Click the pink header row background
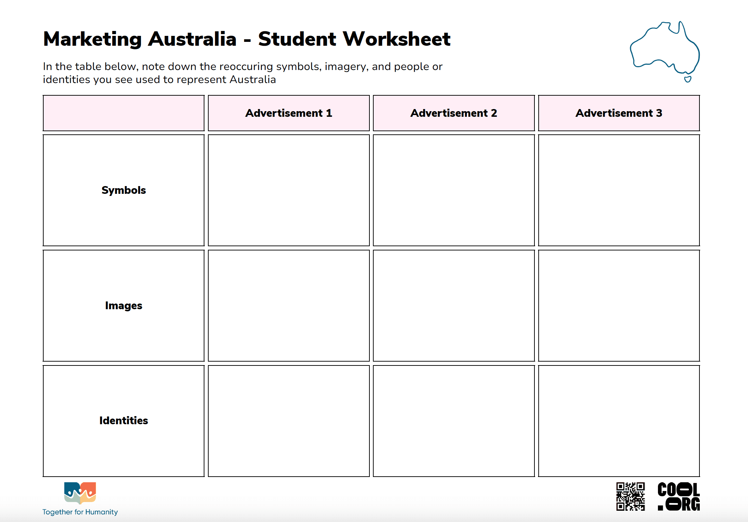Screen dimensions: 748x522 123,113
